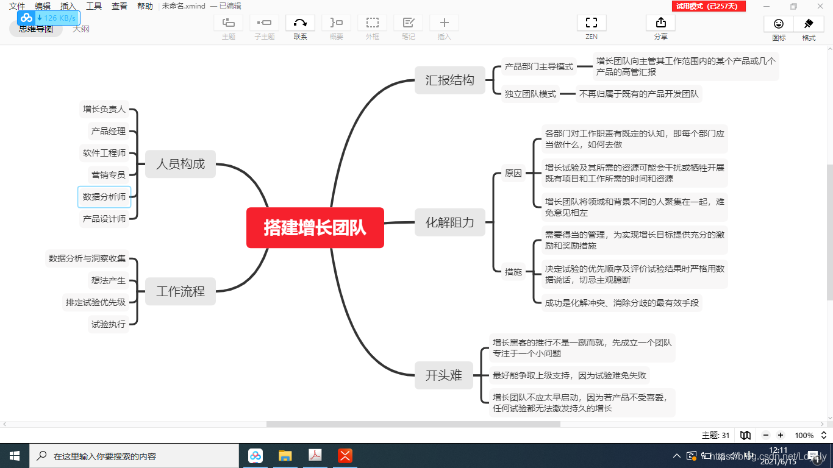
Task: Click the 外框 (boundary) toolbar icon
Action: point(372,23)
